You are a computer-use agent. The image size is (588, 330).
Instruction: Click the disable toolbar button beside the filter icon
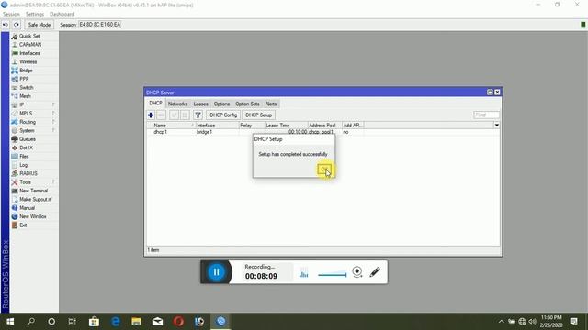click(185, 115)
